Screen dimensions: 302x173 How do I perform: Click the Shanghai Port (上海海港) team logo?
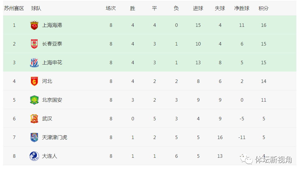coord(34,25)
